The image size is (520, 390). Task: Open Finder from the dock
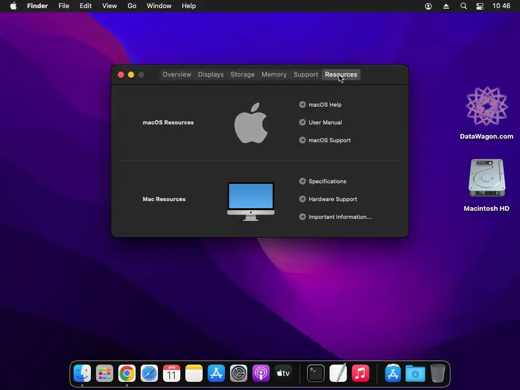[x=82, y=373]
